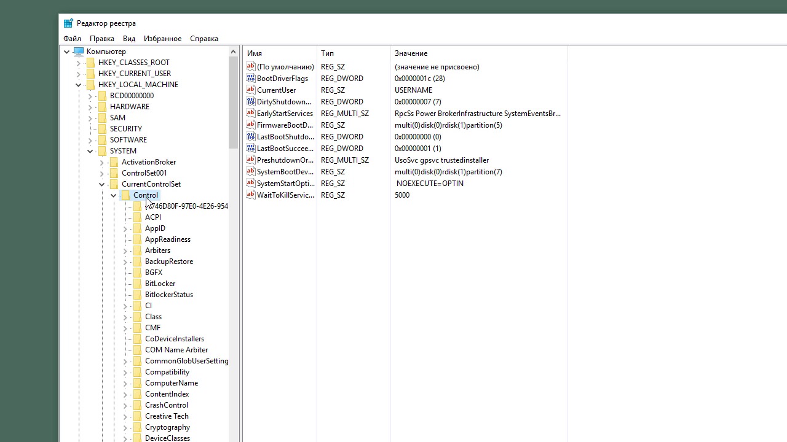Expand the HKEY_CURRENT_USER hive
Screen dimensions: 787x442
(x=78, y=74)
